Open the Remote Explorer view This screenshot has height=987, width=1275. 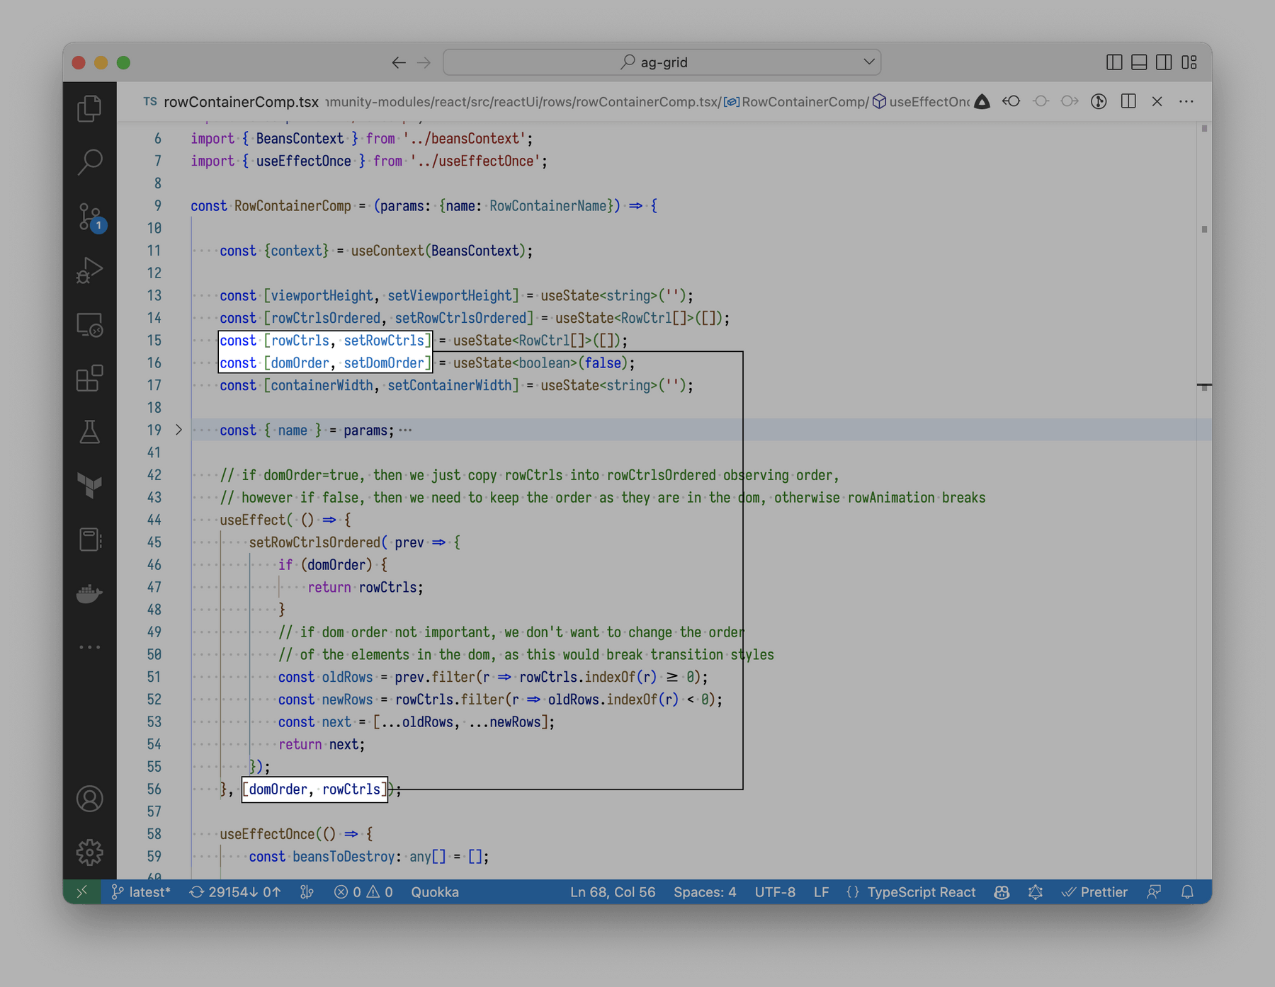(x=89, y=326)
